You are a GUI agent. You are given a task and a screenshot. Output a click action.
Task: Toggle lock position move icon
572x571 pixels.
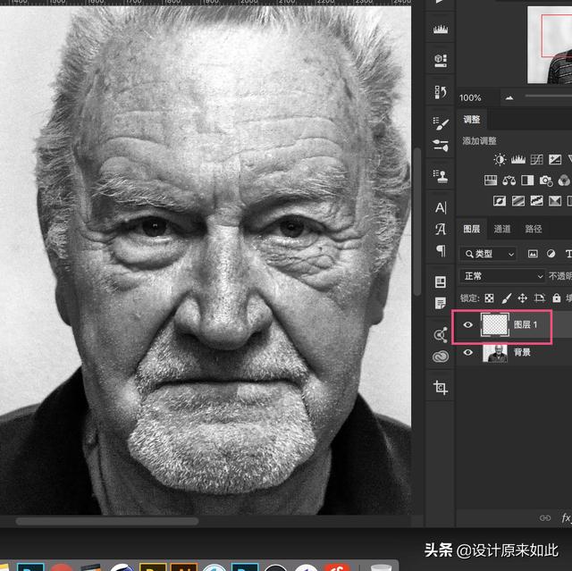[x=522, y=298]
